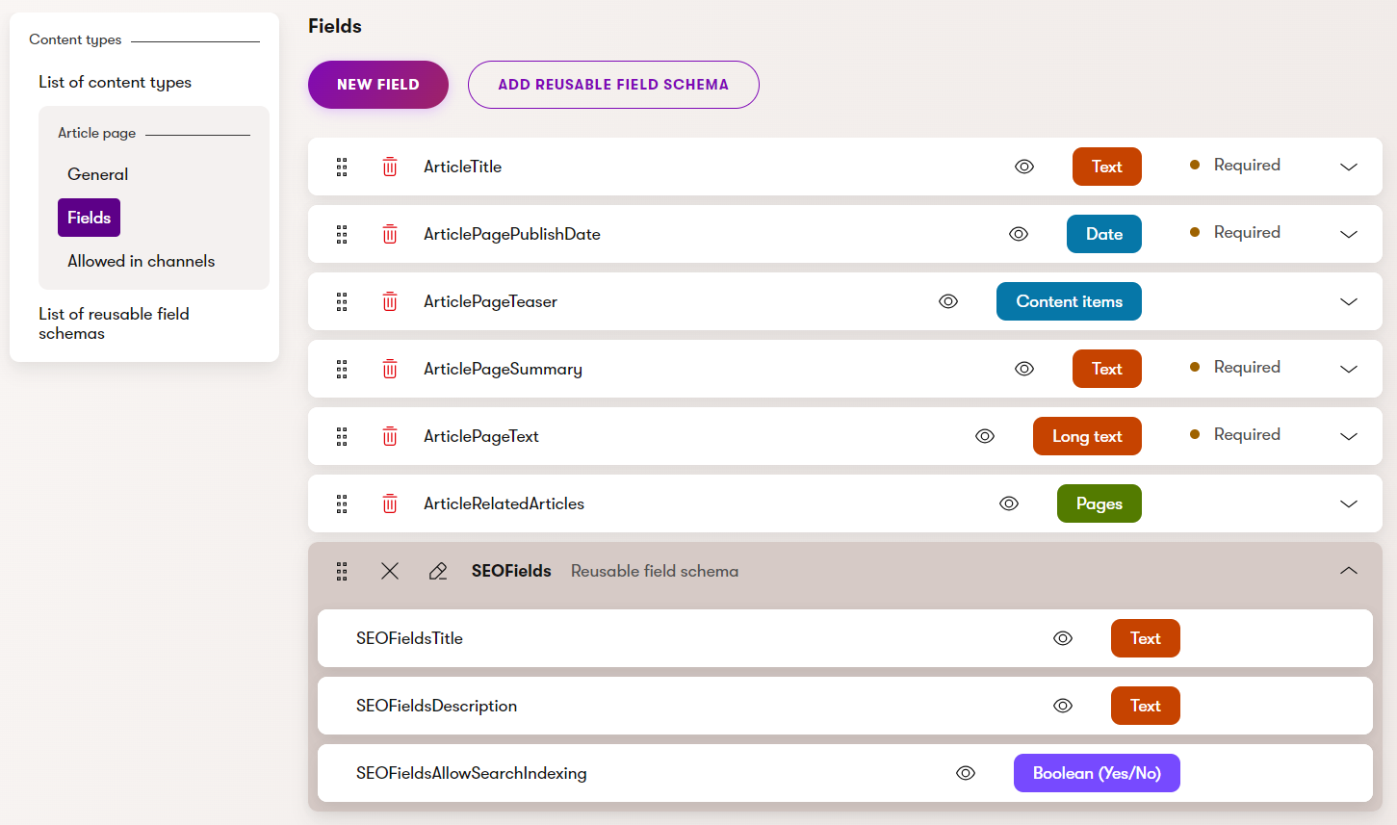
Task: Toggle visibility eye for ArticleTitle
Action: tap(1024, 167)
